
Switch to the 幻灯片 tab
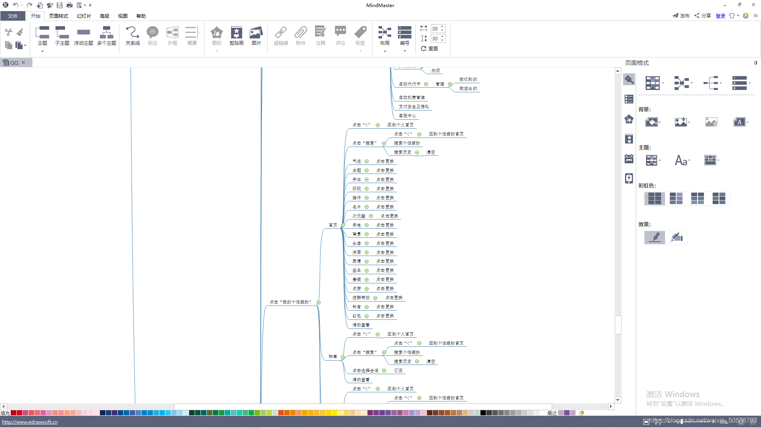[x=84, y=16]
